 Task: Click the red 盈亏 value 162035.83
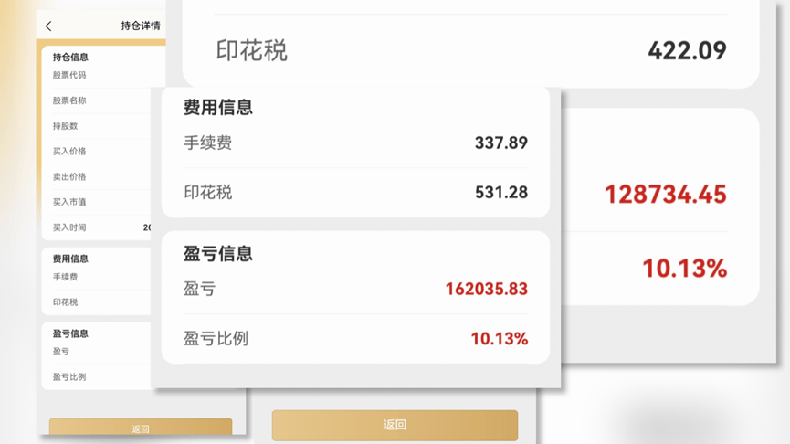(x=486, y=289)
